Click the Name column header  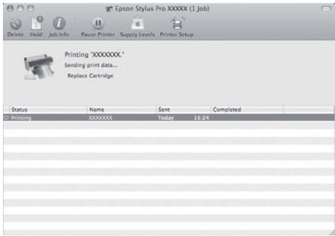click(122, 109)
